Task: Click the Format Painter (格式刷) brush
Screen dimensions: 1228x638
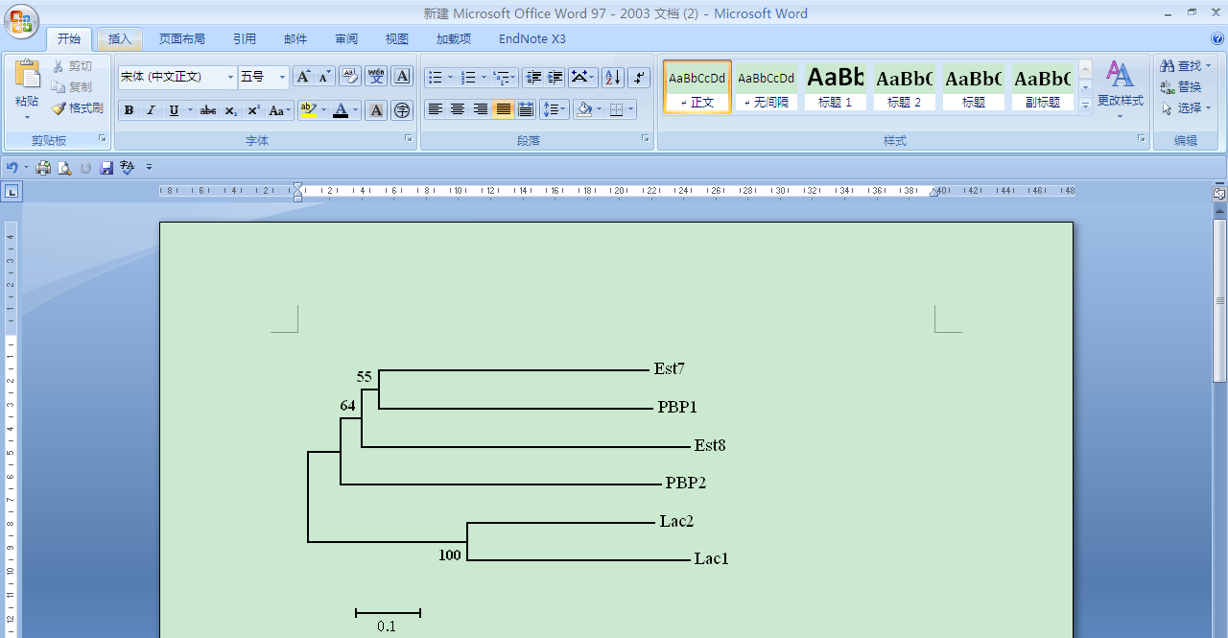Action: [78, 108]
